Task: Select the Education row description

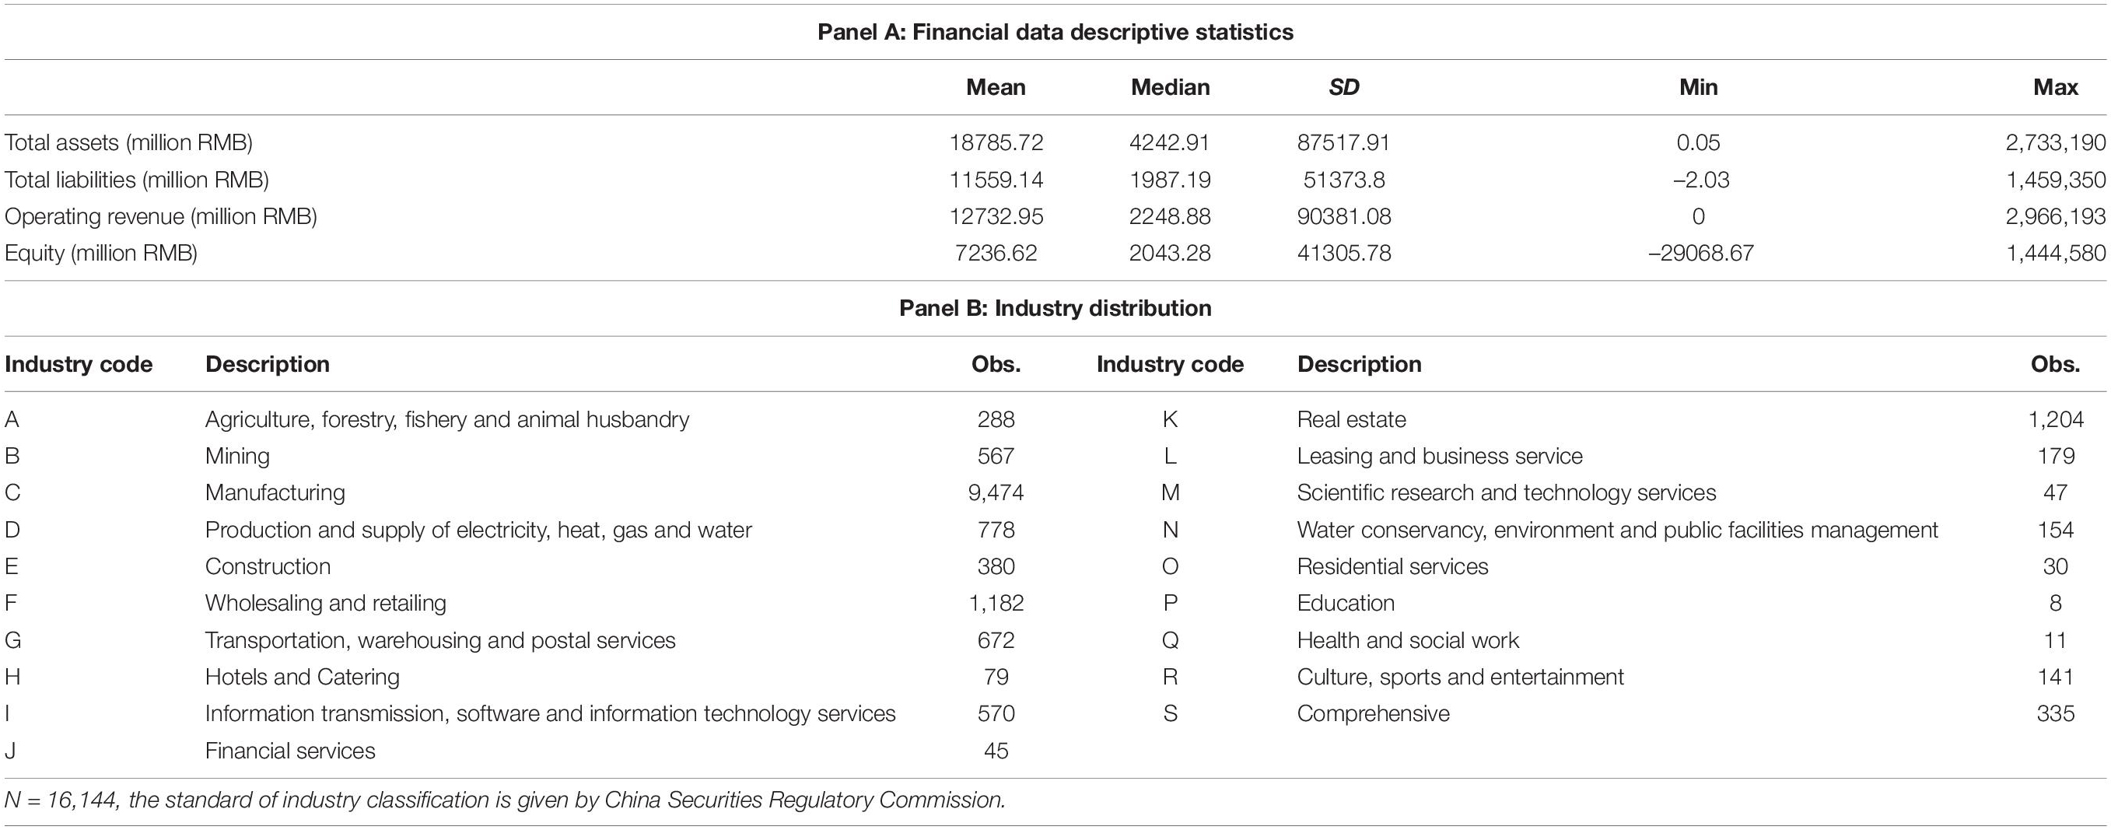Action: tap(1346, 603)
